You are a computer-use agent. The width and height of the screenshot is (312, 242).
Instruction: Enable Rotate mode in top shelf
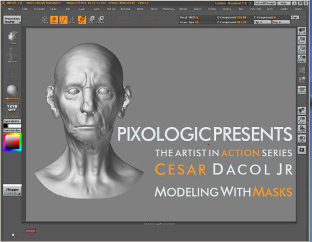[x=100, y=20]
